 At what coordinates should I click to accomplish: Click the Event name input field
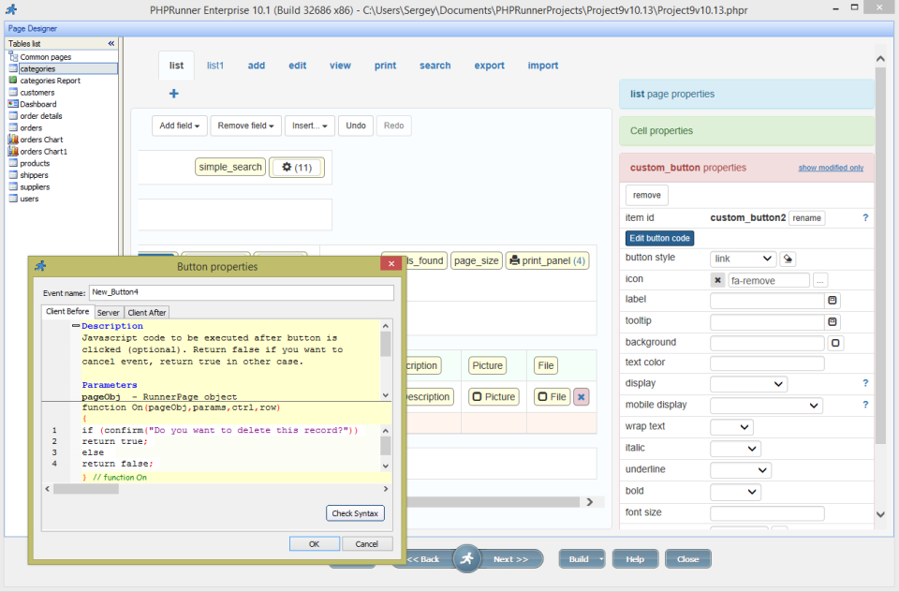(242, 292)
